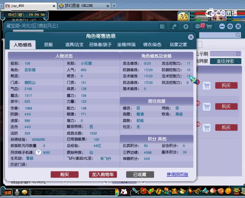
Task: Click the speech bubble chat icon in the chat bar
Action: click(x=24, y=192)
